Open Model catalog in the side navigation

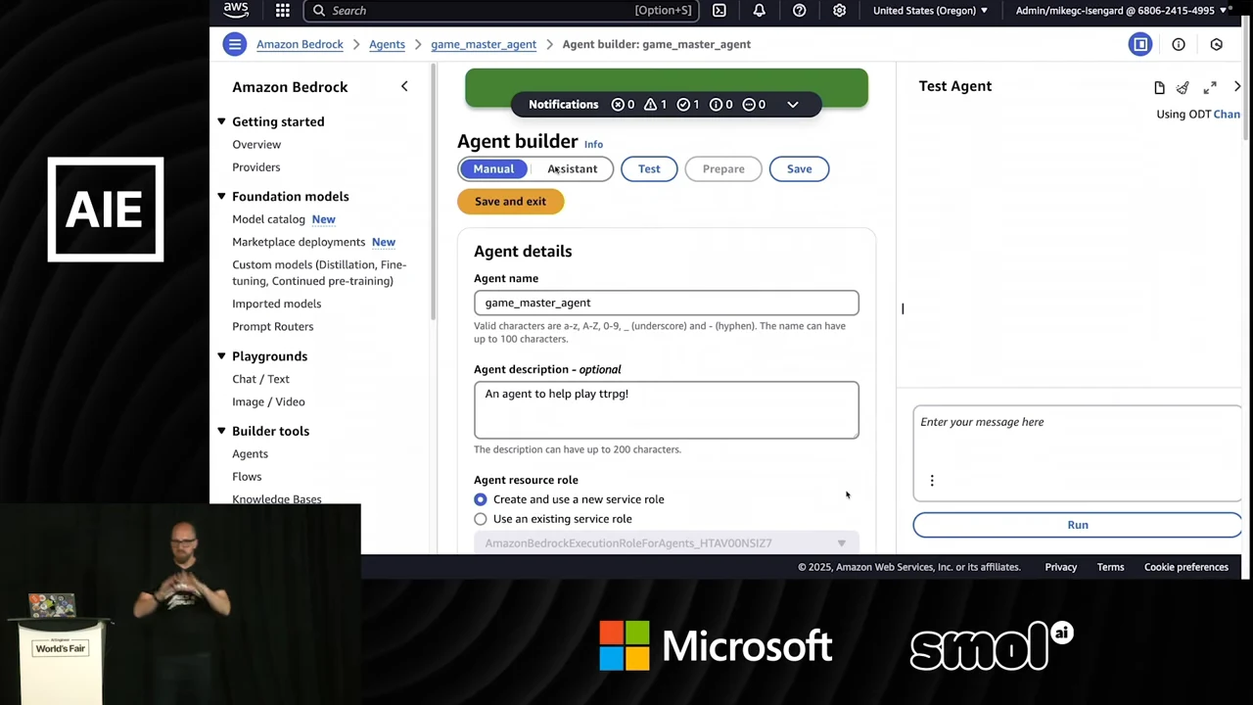click(268, 219)
